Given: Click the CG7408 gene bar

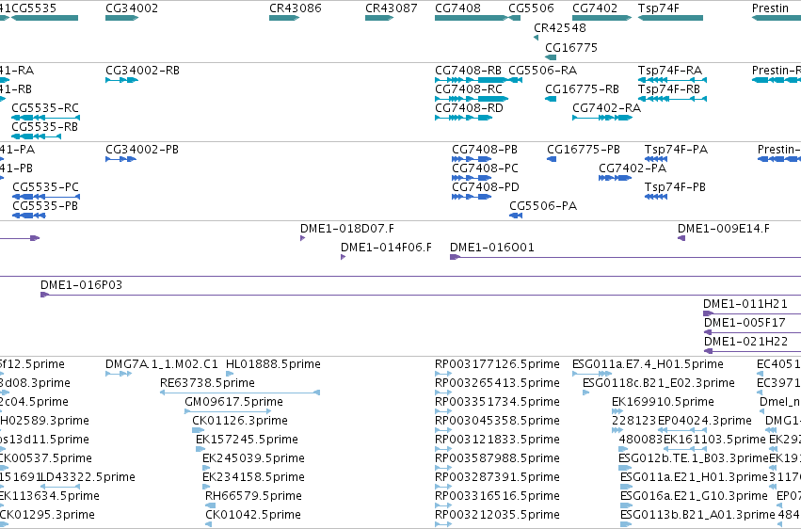Looking at the screenshot, I should click(x=472, y=18).
